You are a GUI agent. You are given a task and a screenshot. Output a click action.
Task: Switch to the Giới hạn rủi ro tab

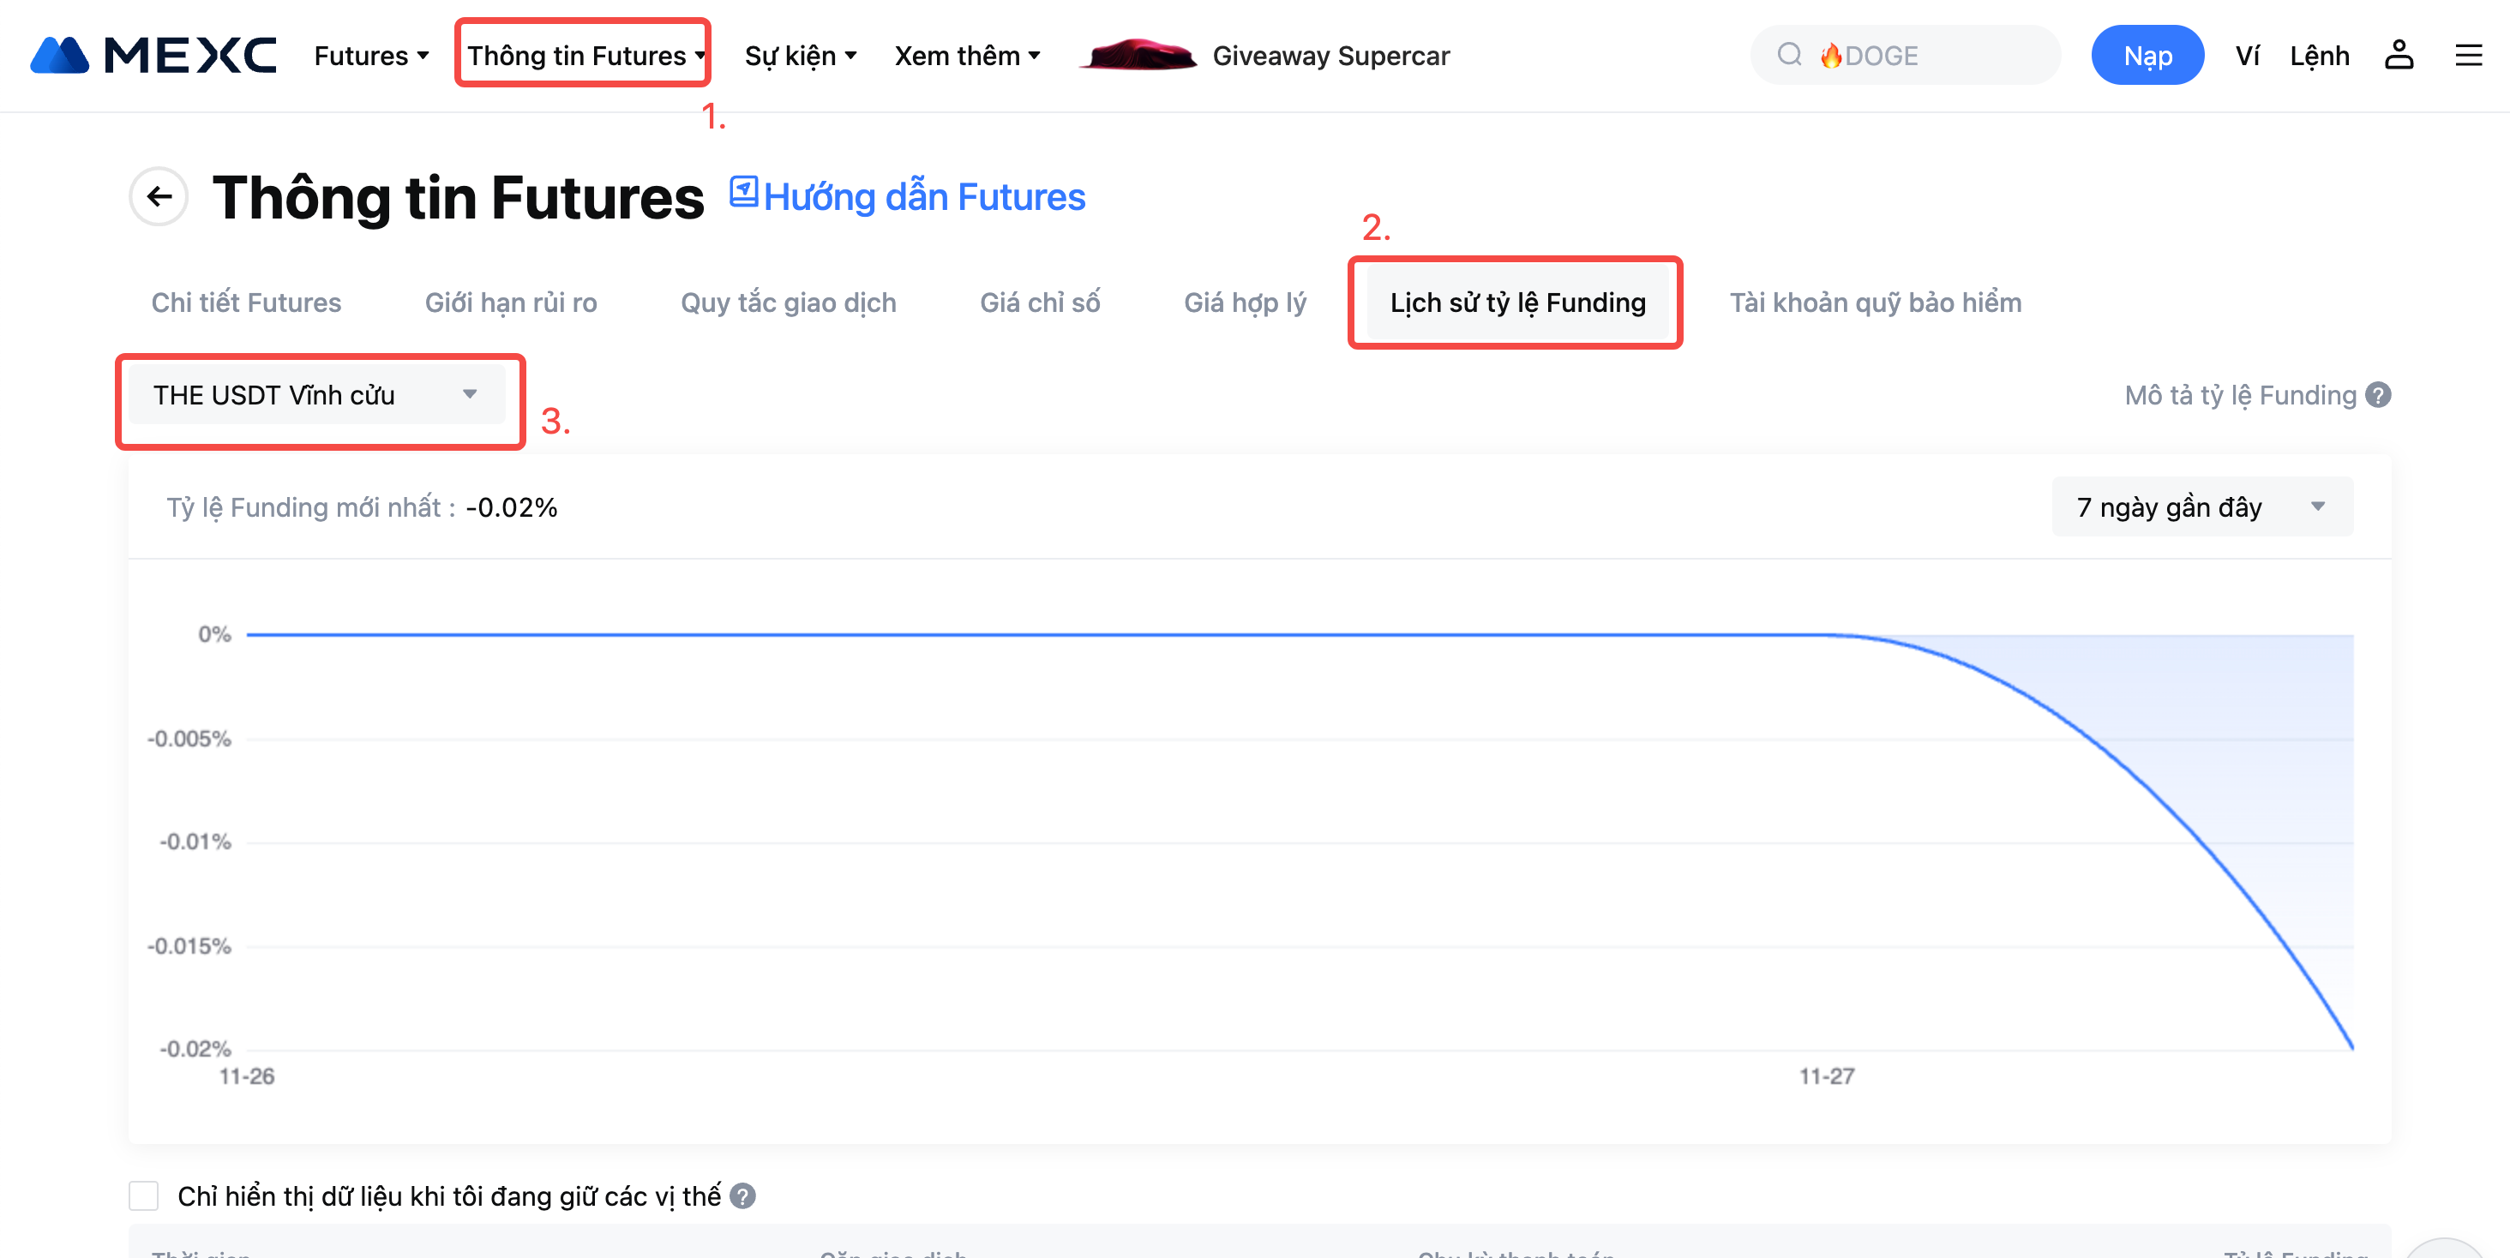tap(511, 303)
